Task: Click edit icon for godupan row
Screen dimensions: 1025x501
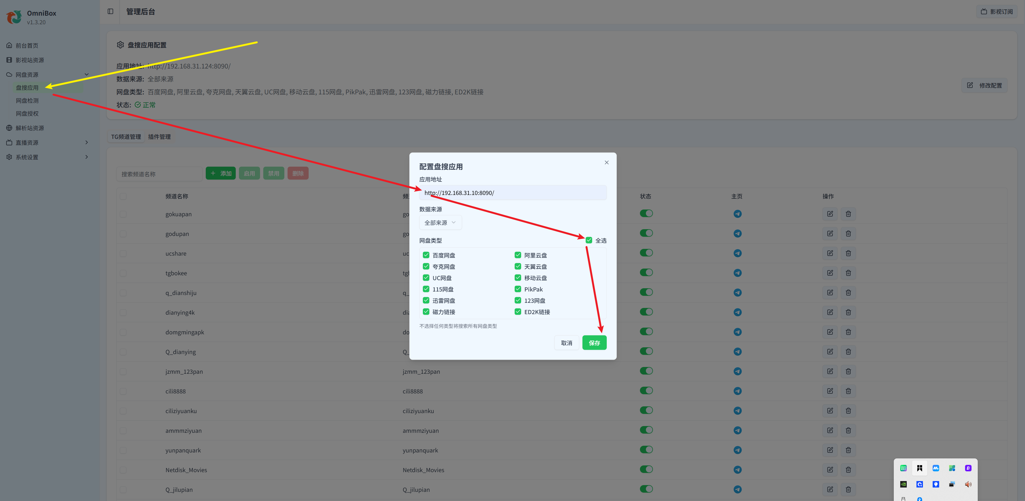Action: point(830,234)
